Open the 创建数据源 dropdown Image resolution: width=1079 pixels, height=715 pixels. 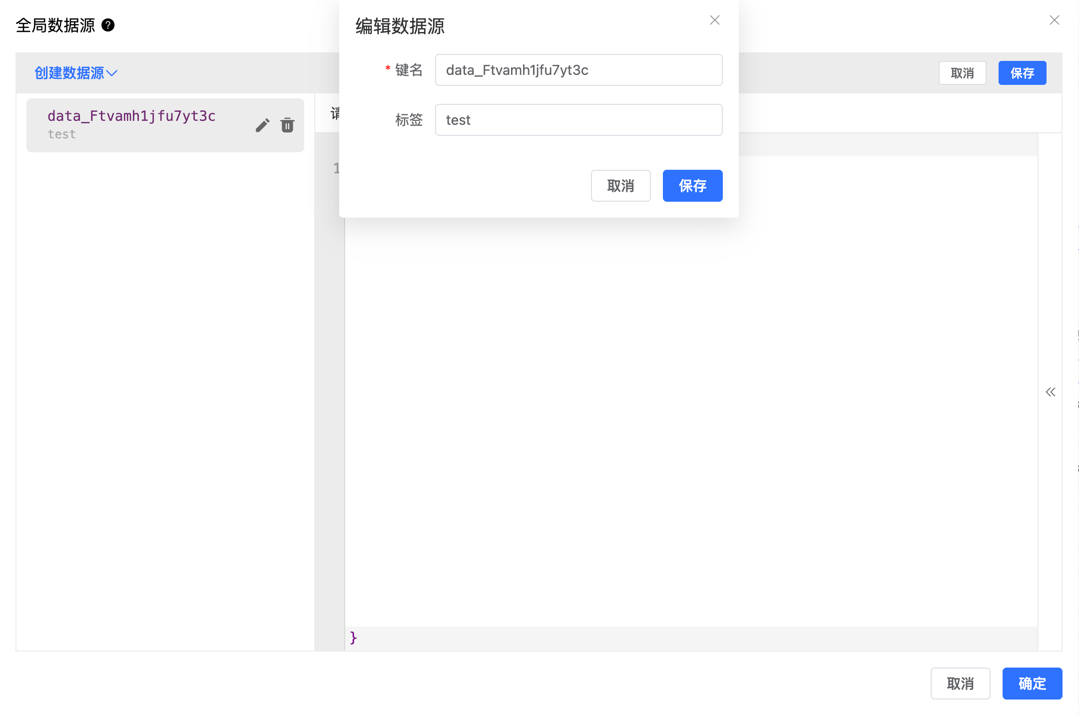tap(75, 73)
